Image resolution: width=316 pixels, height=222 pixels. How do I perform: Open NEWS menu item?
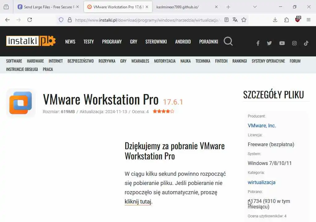(x=70, y=42)
